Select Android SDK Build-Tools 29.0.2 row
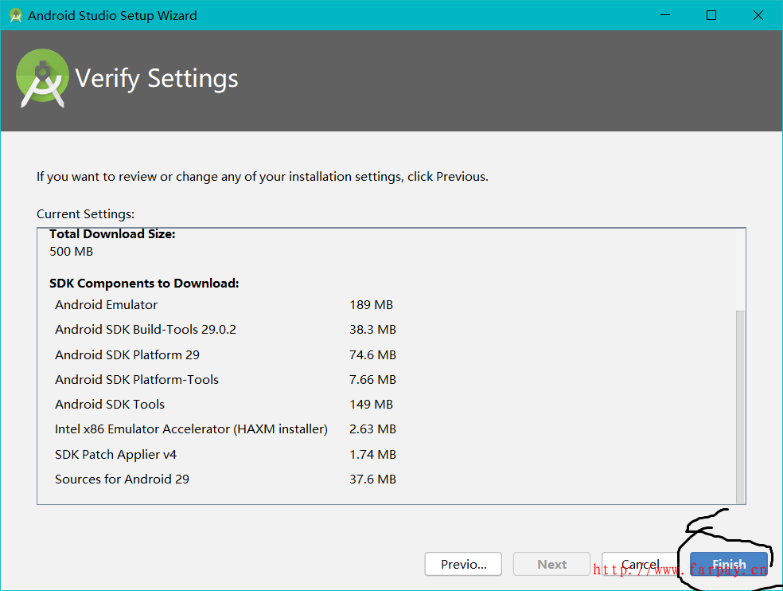 [x=145, y=329]
